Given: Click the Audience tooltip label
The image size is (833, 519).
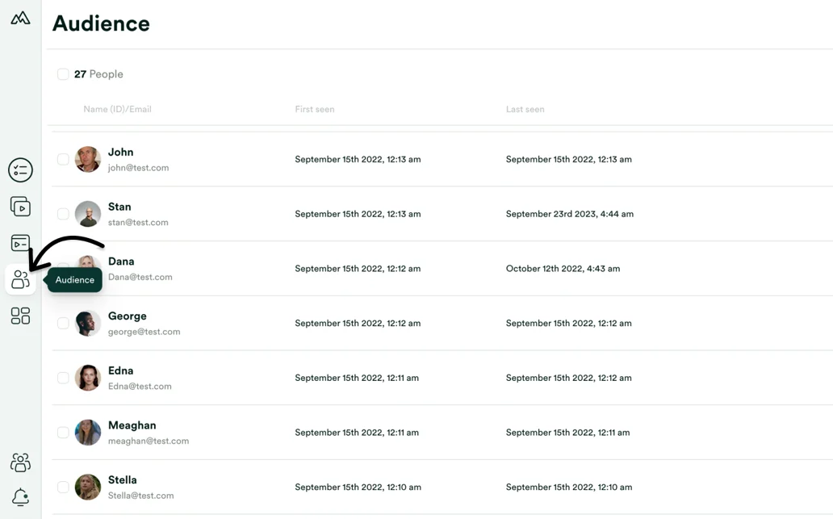Looking at the screenshot, I should click(73, 280).
